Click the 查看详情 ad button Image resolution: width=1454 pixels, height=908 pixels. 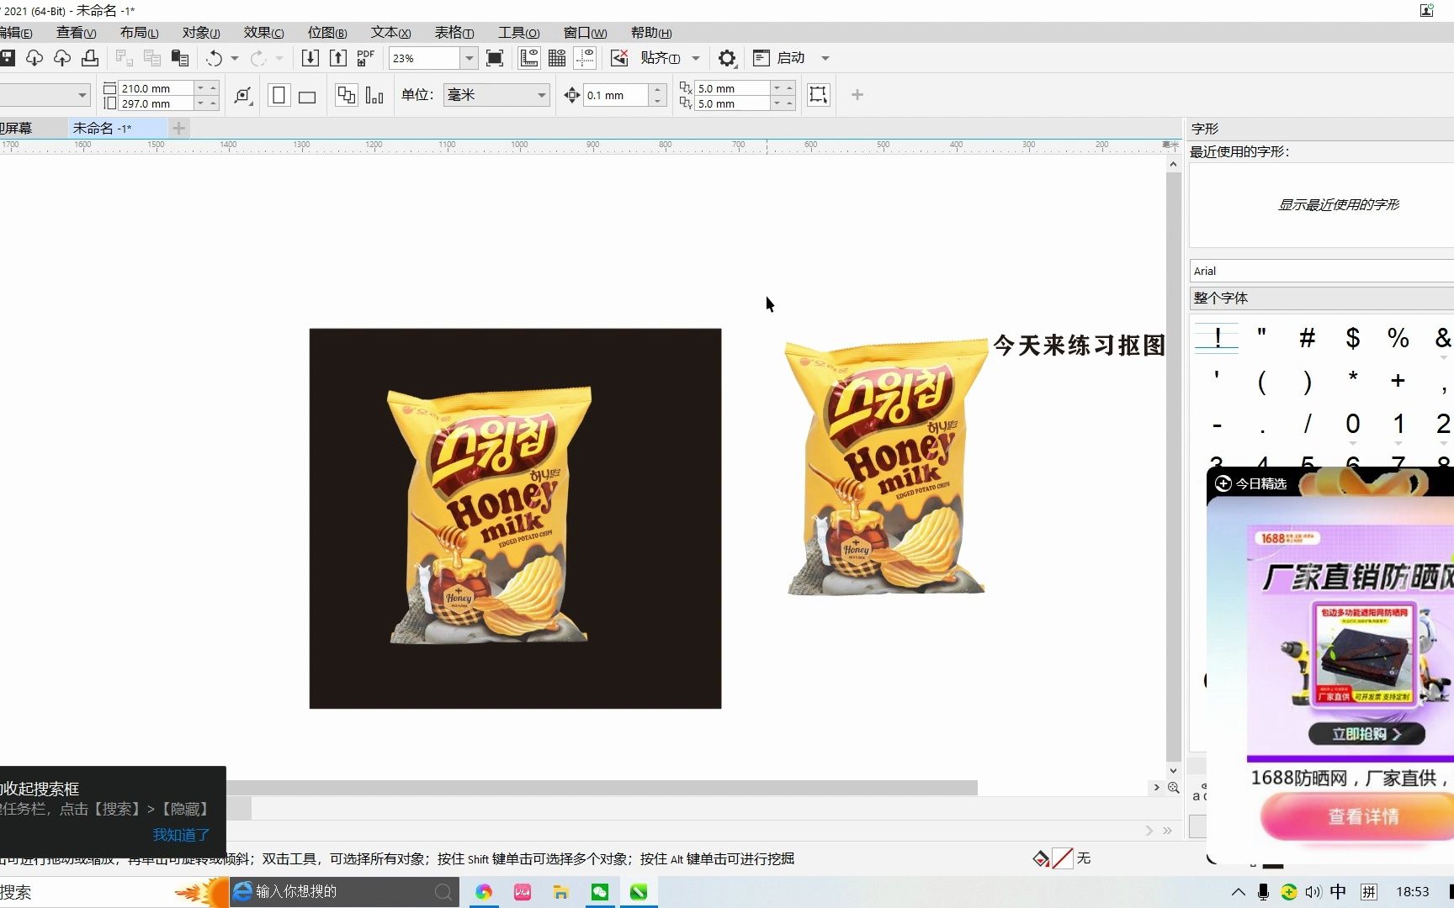tap(1358, 816)
